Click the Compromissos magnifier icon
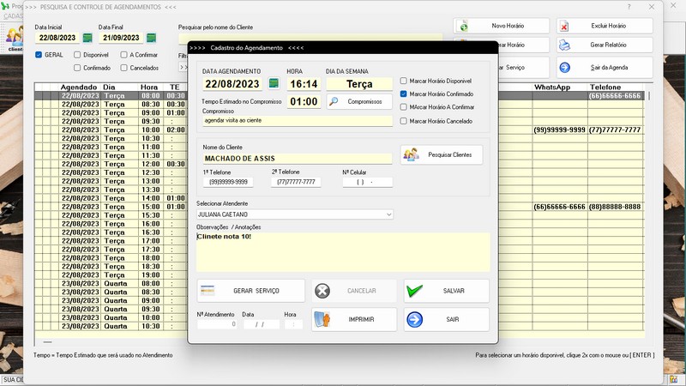Screen dimensions: 686x386 (x=334, y=101)
